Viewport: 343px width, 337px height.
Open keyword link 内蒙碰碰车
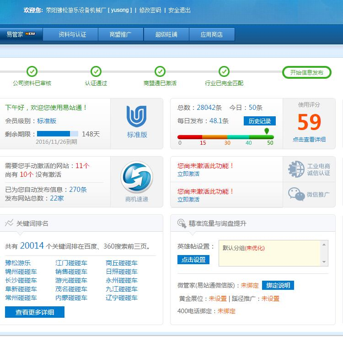[x=71, y=298]
